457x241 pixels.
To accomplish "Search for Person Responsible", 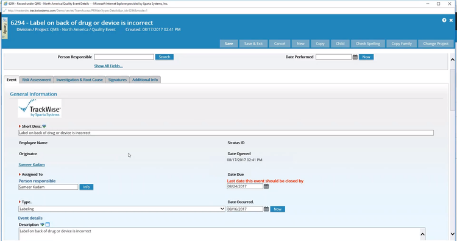I will pos(165,57).
